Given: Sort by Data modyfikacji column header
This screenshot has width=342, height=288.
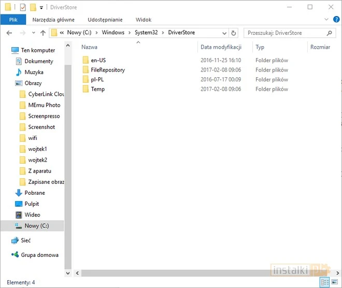Looking at the screenshot, I should pos(221,47).
